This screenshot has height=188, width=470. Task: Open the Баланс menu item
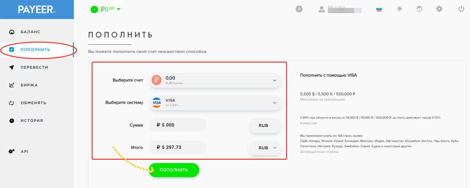tap(30, 32)
